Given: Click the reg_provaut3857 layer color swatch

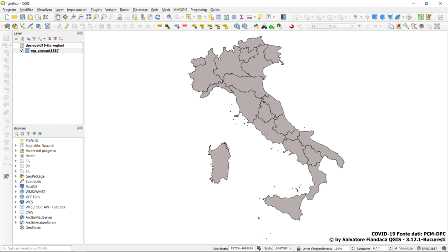Looking at the screenshot, I should tap(27, 51).
